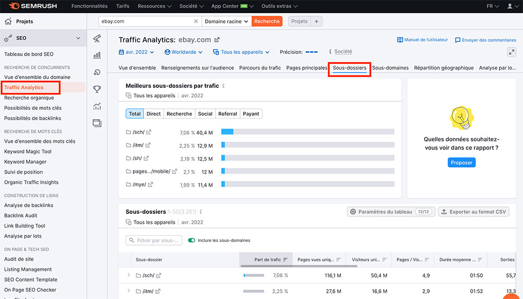Image resolution: width=523 pixels, height=299 pixels.
Task: Open the FR language selector
Action: (493, 6)
